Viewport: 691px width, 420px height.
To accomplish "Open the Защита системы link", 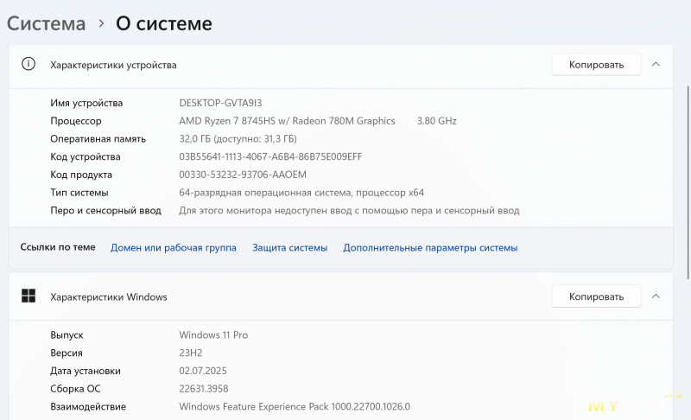I will pyautogui.click(x=289, y=248).
